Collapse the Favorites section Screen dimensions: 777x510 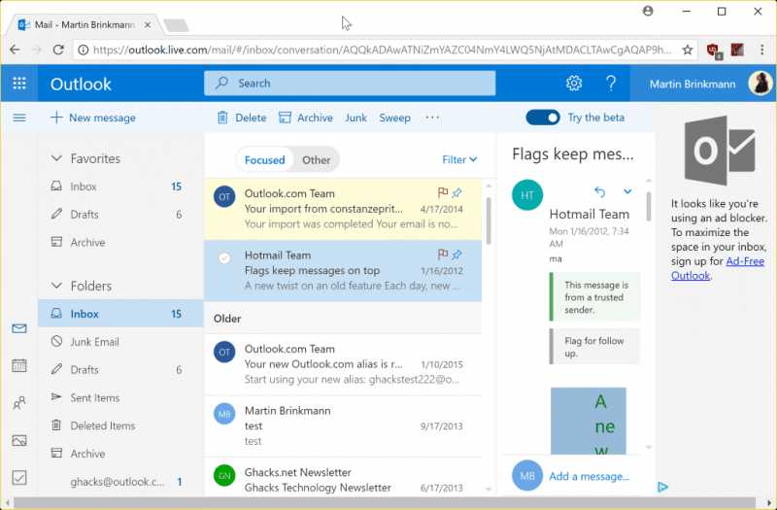57,158
